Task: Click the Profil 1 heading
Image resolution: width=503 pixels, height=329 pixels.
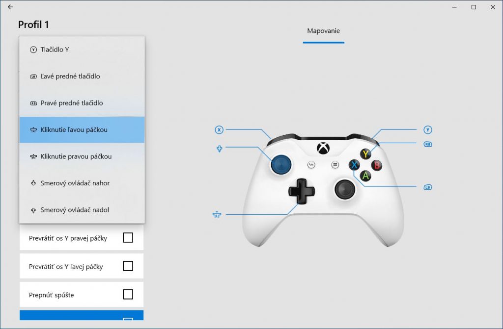Action: pos(33,25)
